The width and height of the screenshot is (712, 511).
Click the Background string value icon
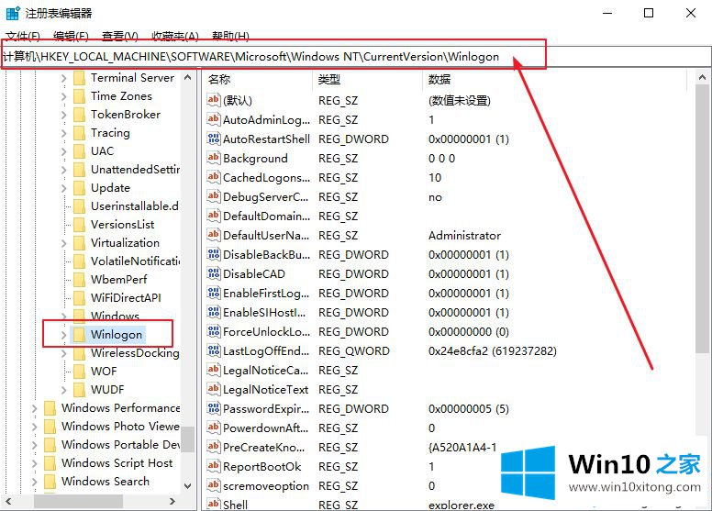[214, 158]
